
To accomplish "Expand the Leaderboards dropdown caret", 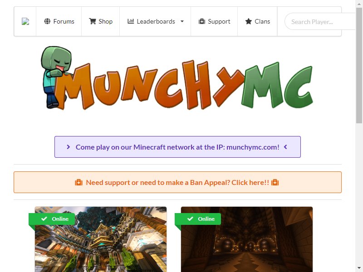I will (x=182, y=21).
